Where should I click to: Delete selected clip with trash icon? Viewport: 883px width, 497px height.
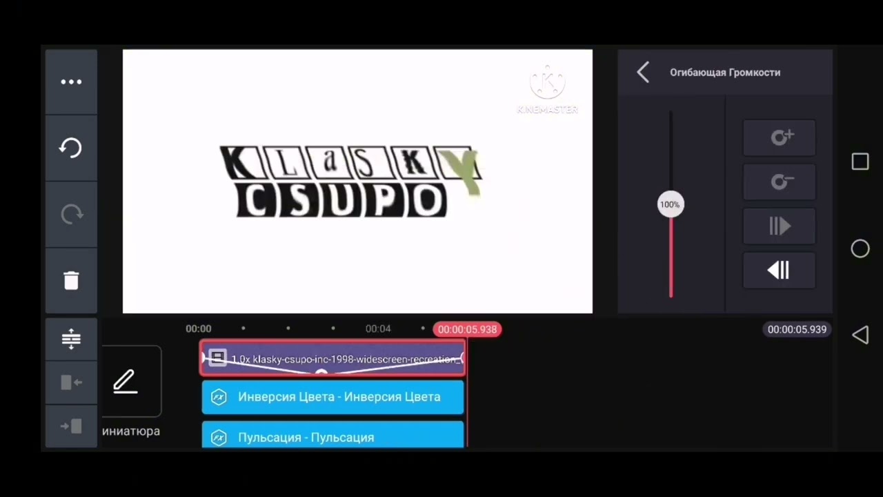coord(71,280)
